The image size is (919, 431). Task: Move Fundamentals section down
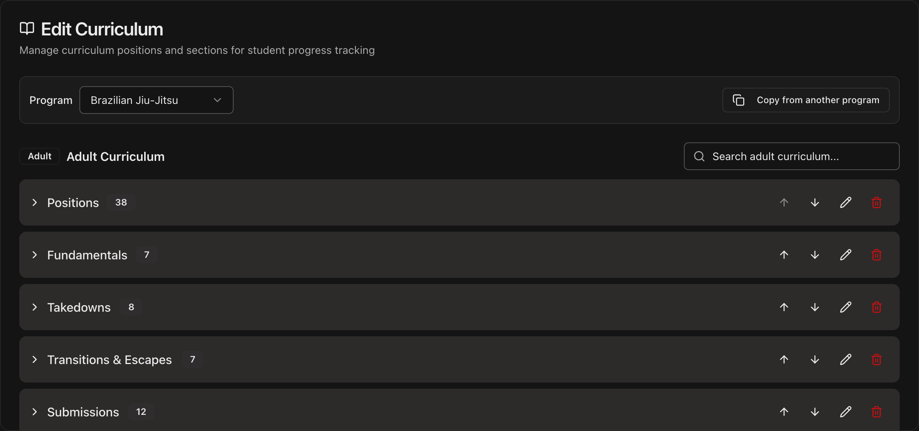tap(815, 255)
